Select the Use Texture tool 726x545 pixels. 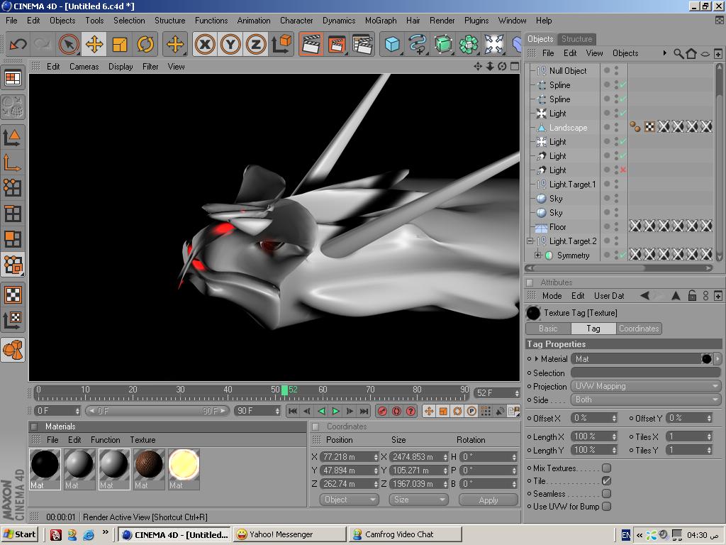coord(13,294)
